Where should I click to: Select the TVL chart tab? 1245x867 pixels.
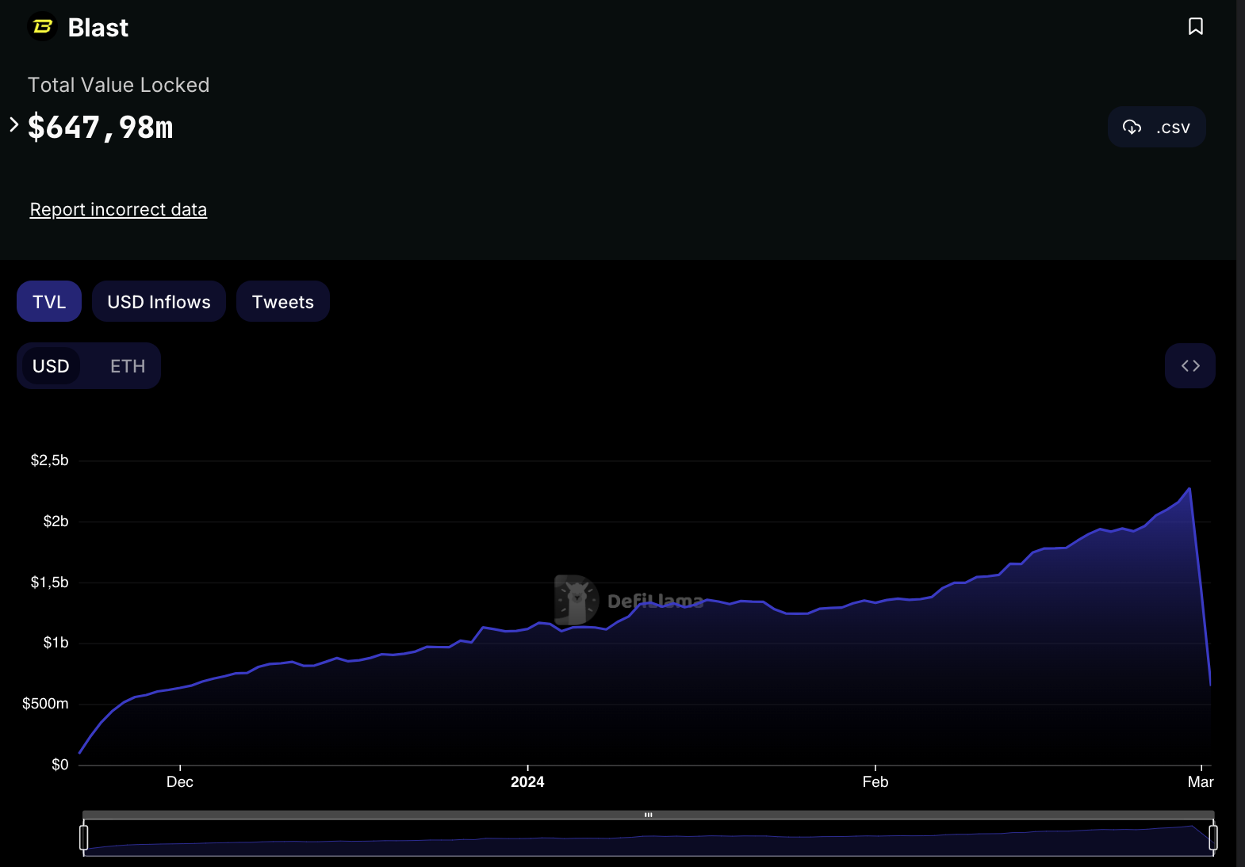[x=49, y=301]
